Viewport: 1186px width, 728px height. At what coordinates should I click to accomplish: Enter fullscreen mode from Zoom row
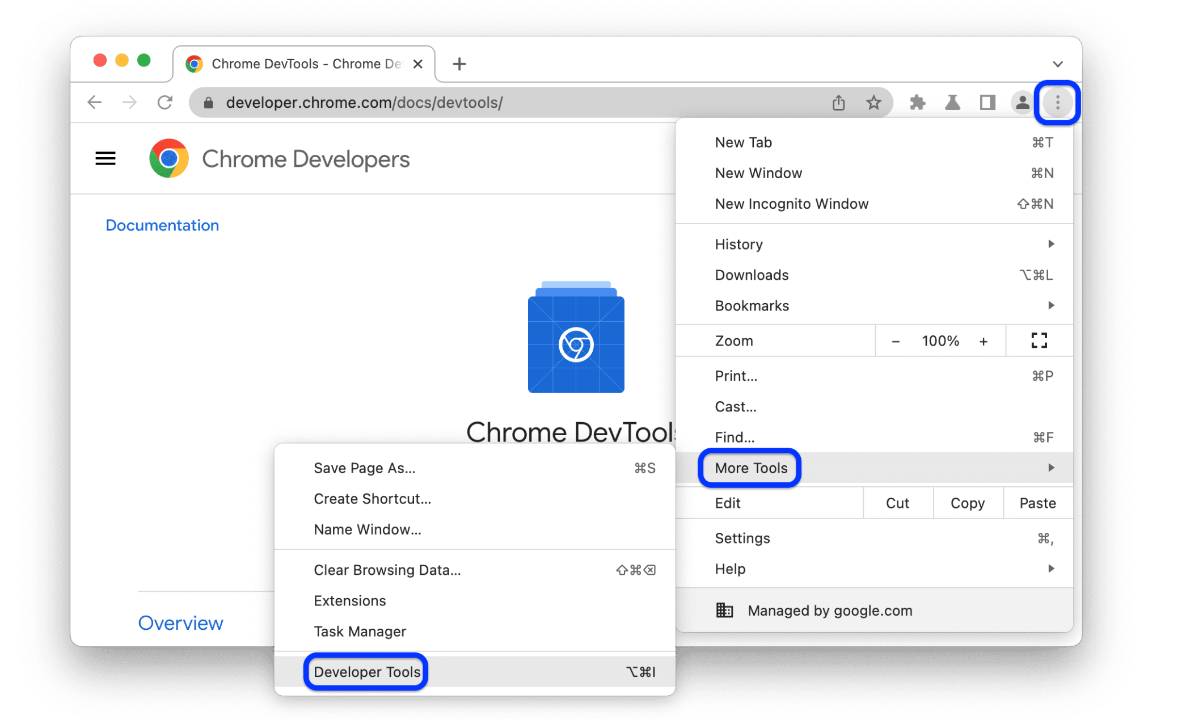tap(1039, 340)
